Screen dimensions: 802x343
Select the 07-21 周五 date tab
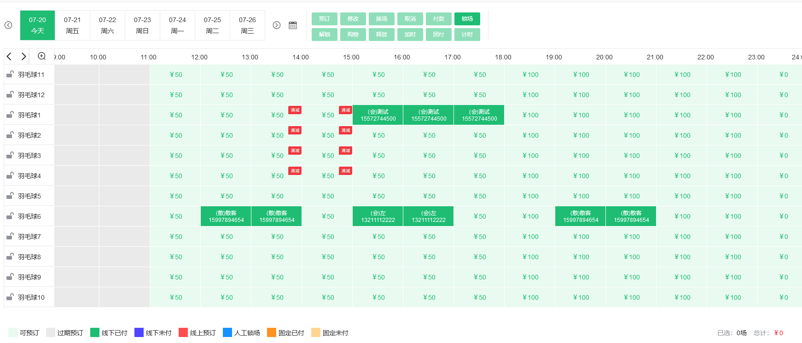coord(72,25)
